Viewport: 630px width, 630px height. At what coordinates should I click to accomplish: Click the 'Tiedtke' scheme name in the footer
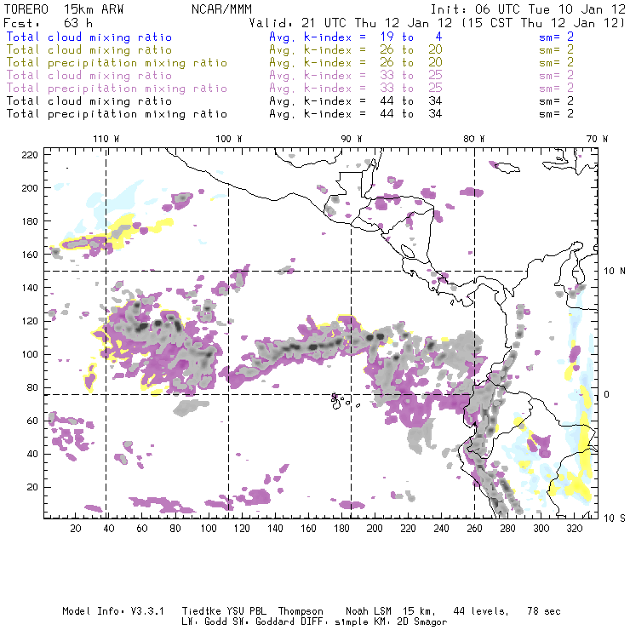point(202,611)
